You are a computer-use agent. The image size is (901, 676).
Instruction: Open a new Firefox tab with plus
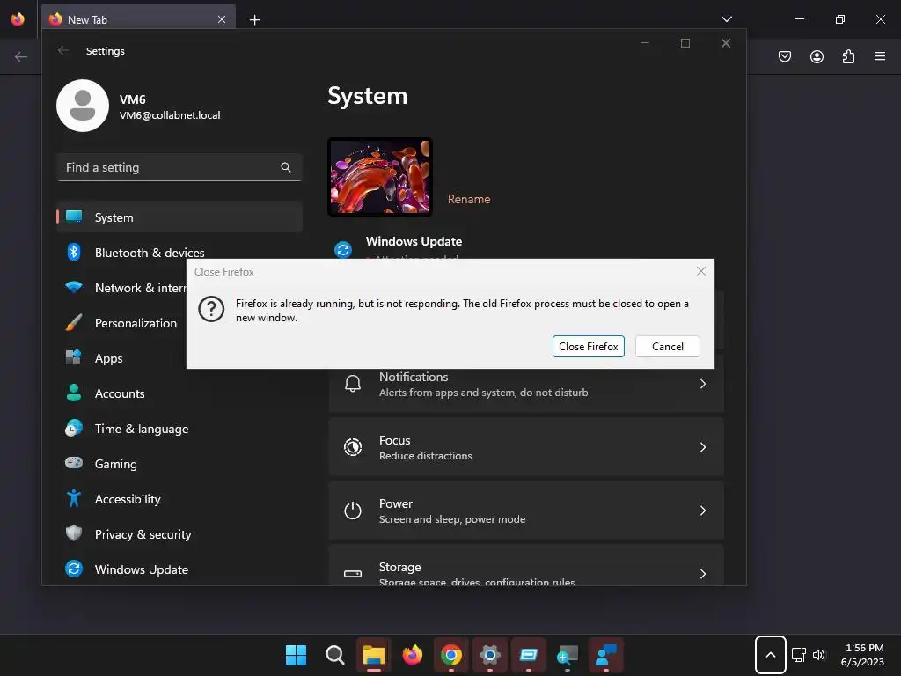click(254, 20)
